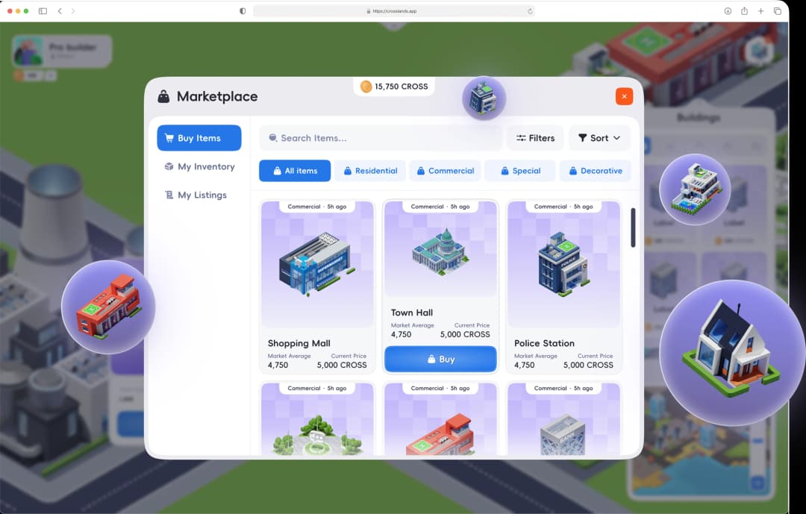Show the Decorative category tab
Screen dimensions: 806x514
[x=596, y=171]
